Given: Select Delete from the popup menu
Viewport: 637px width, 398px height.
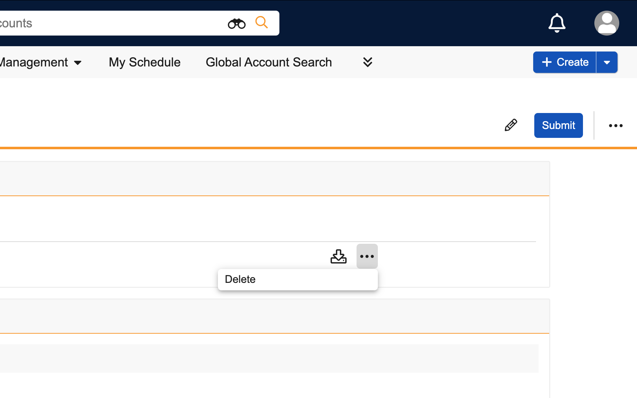Looking at the screenshot, I should click(x=240, y=279).
